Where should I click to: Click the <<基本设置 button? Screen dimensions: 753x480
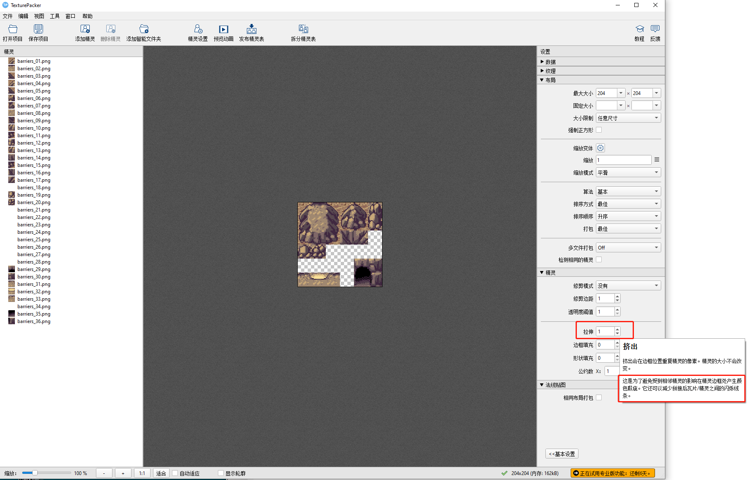562,454
